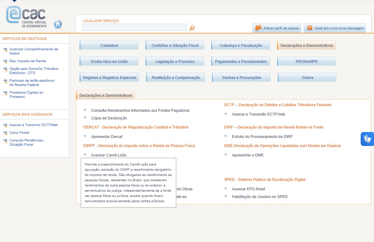Screen dimensions: 374x242
Task: Open the Certidões e Situação Fiscal menu
Action: point(175,45)
